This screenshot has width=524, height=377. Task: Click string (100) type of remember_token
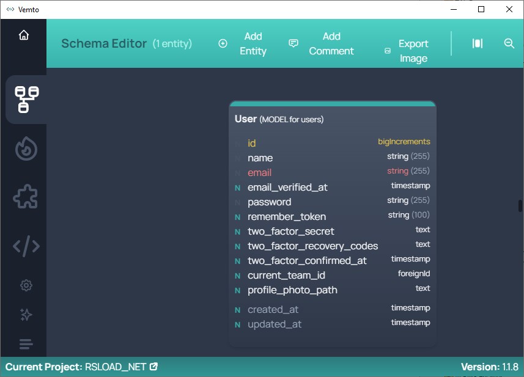(x=408, y=214)
